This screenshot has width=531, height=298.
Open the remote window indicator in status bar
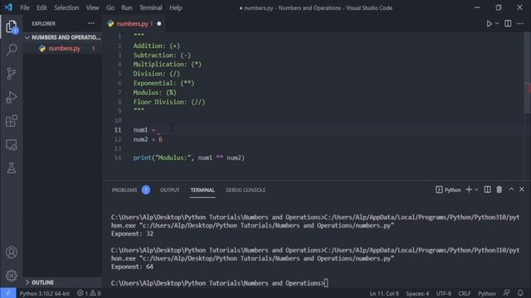click(x=8, y=293)
